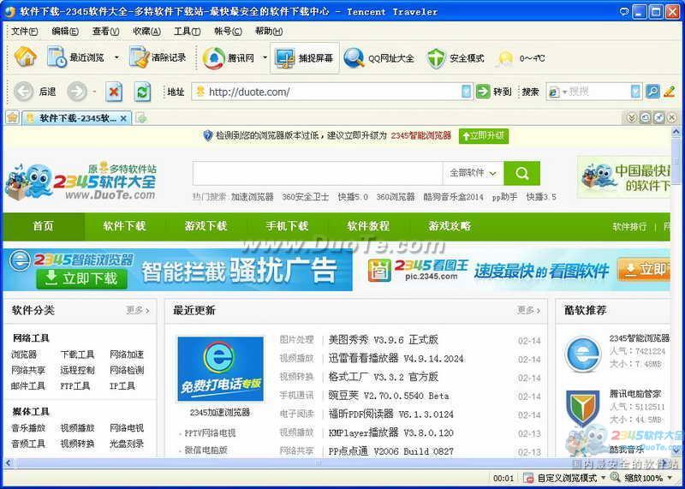Open the 编辑 menu
Image resolution: width=685 pixels, height=489 pixels.
pos(65,31)
